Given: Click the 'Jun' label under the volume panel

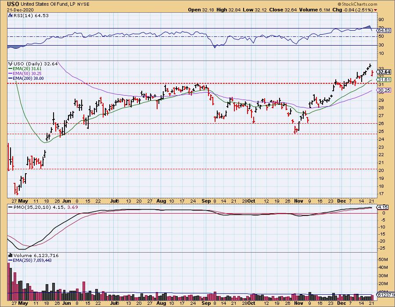Looking at the screenshot, I should click(67, 303).
